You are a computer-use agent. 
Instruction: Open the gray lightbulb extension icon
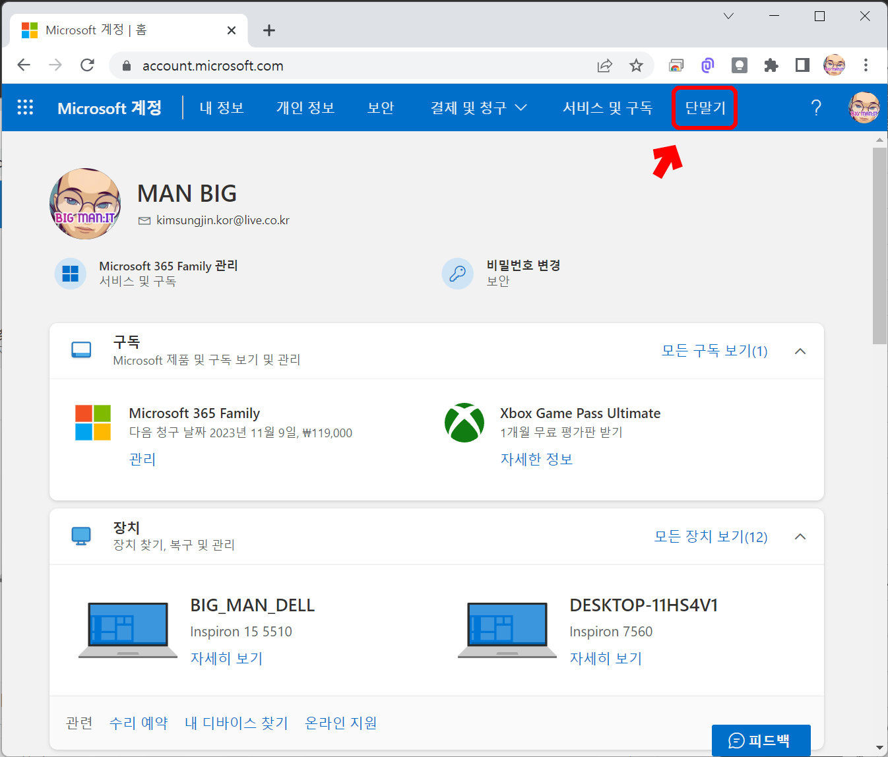click(x=740, y=65)
